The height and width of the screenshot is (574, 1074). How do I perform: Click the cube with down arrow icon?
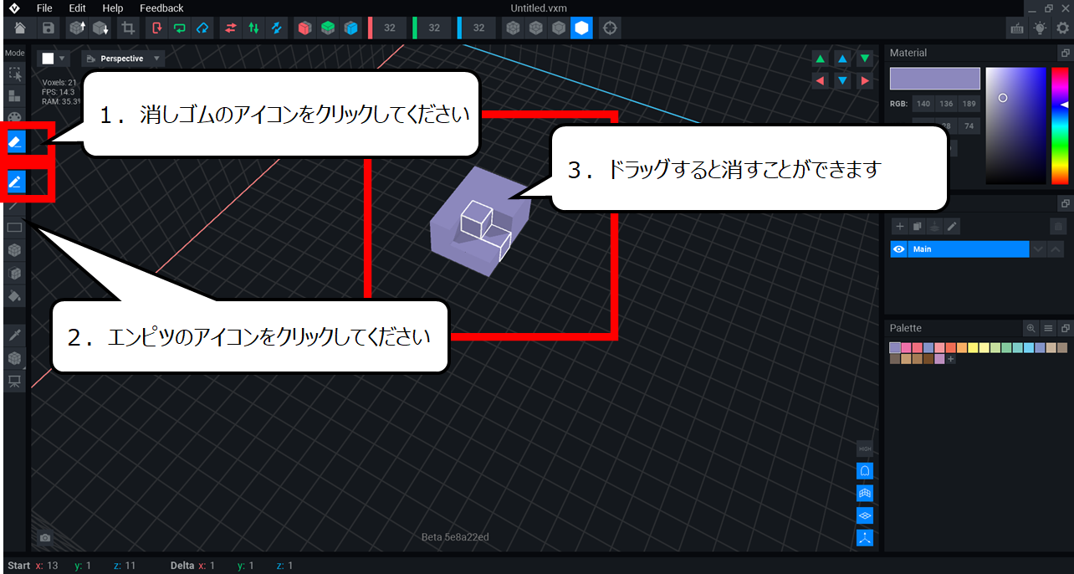pos(100,28)
